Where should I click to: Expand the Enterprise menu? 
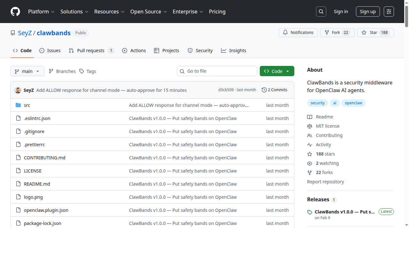pos(188,12)
